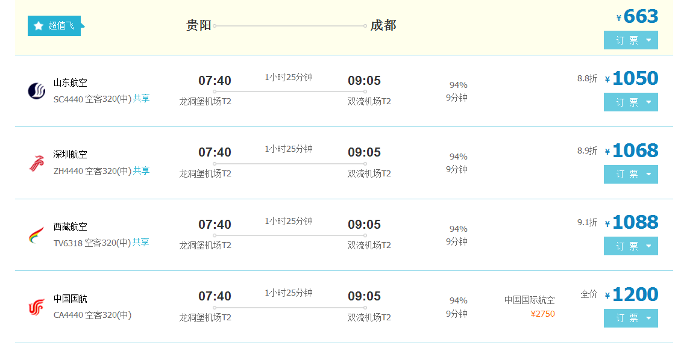681x345 pixels.
Task: Click the 中国国际航空 carrier label
Action: click(x=529, y=300)
